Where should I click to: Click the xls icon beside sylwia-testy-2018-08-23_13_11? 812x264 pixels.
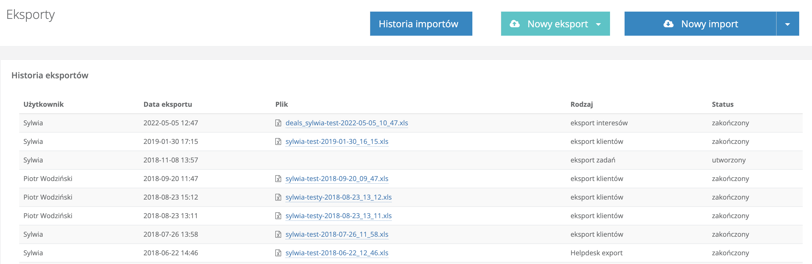[x=278, y=216]
